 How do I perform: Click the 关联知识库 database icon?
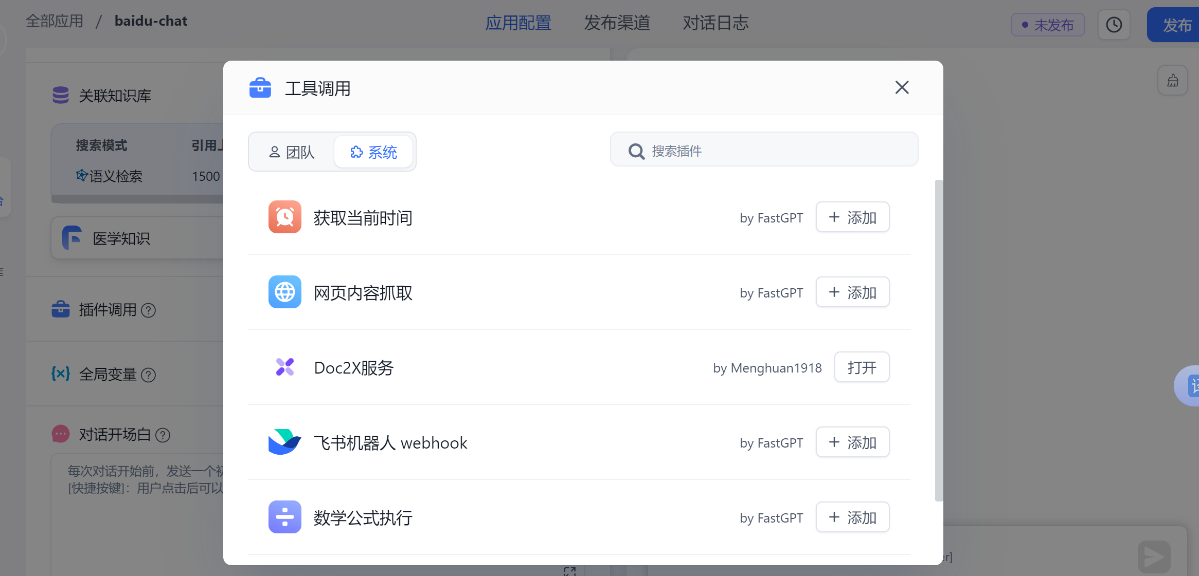[x=61, y=95]
